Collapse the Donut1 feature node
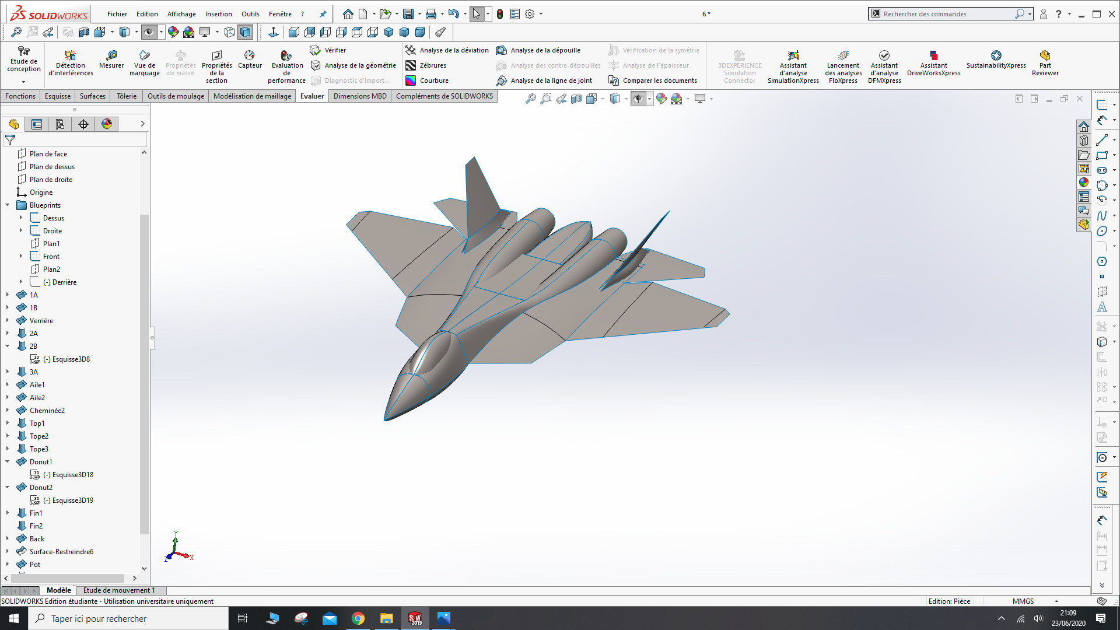Image resolution: width=1120 pixels, height=630 pixels. point(8,461)
